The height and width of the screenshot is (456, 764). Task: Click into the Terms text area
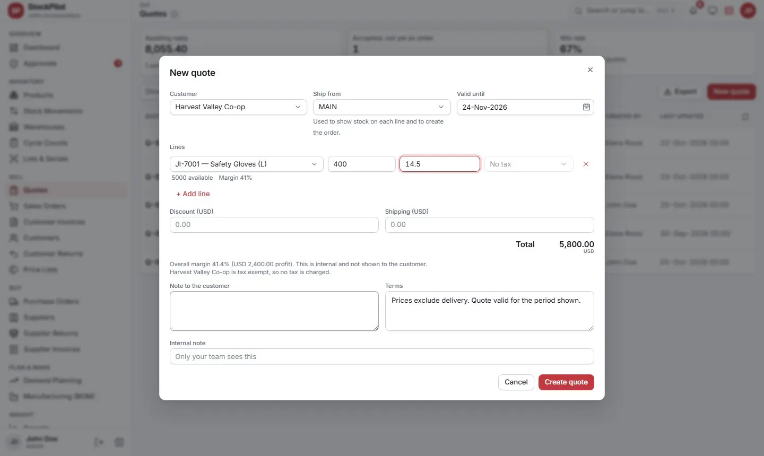pos(489,311)
